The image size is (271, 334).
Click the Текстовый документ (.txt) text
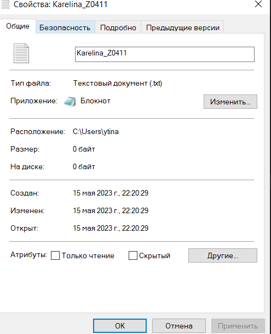click(x=118, y=83)
